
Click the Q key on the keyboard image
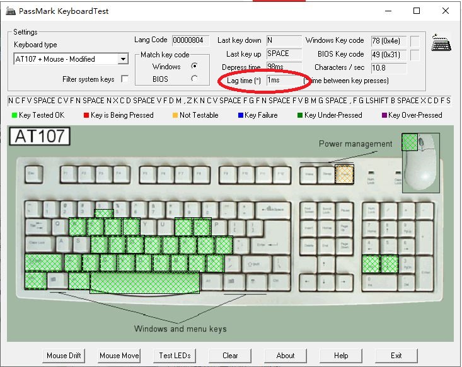tap(59, 227)
